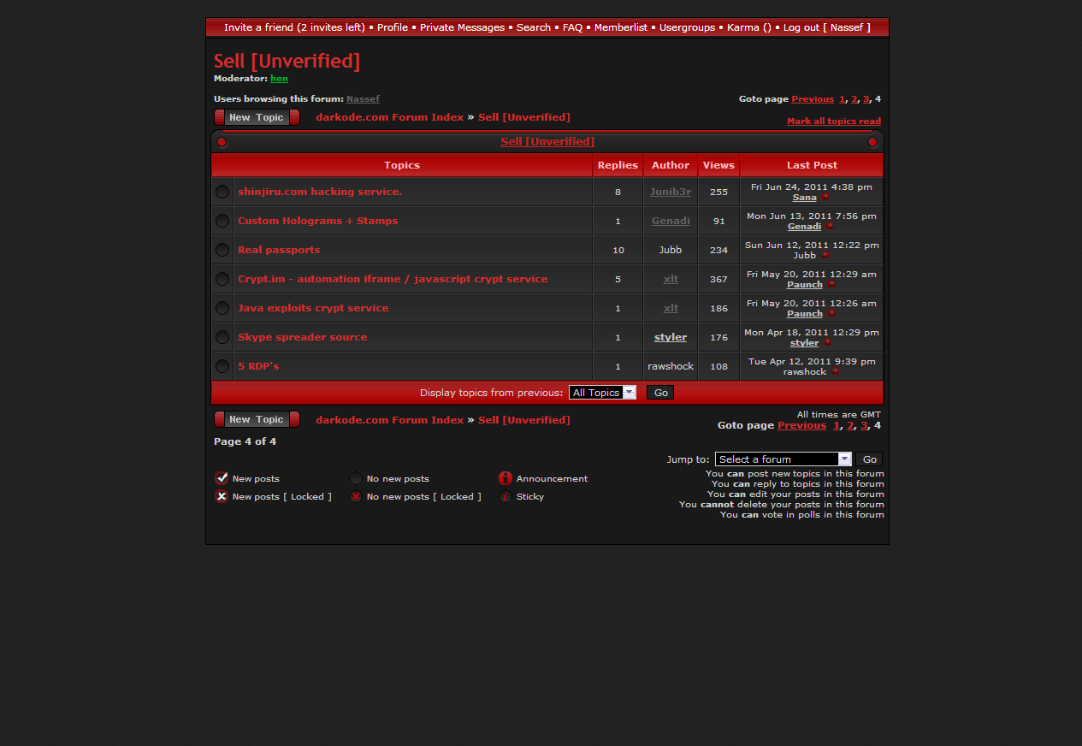Screen dimensions: 1082x746
Task: Open the Memberlist in the top navigation
Action: pos(621,27)
